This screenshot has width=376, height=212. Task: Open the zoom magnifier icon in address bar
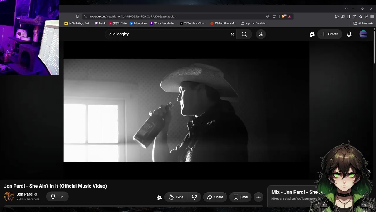pos(268,16)
